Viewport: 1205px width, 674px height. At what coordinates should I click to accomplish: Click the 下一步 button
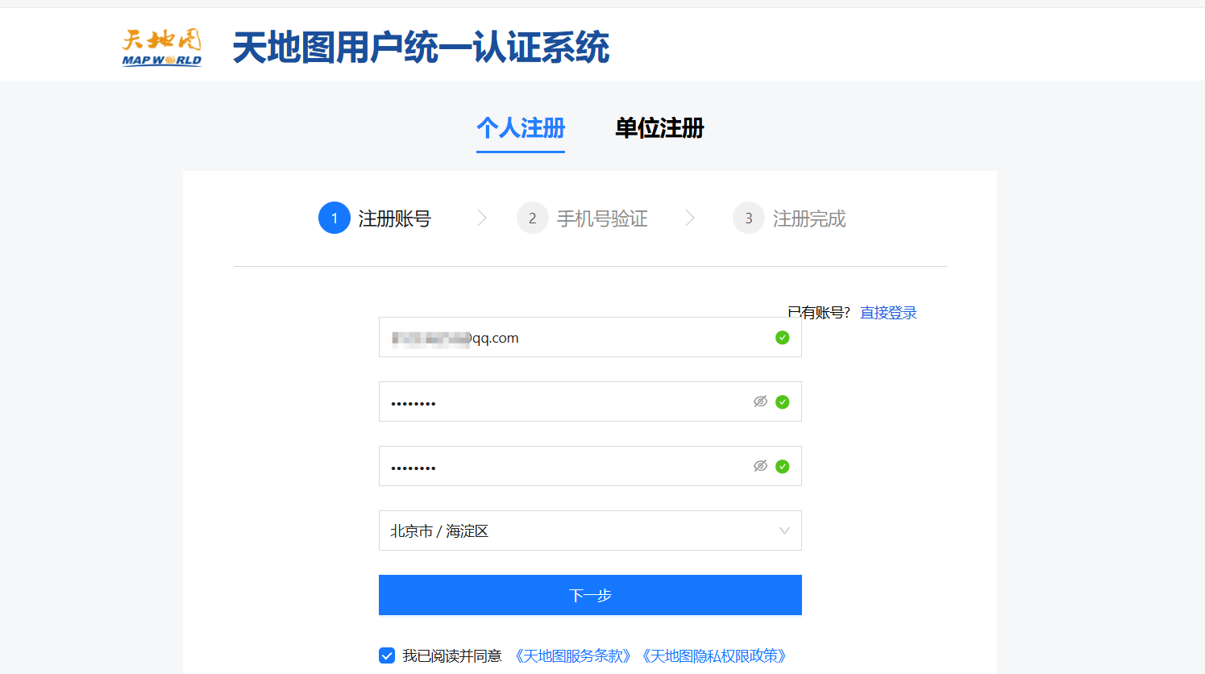[590, 595]
